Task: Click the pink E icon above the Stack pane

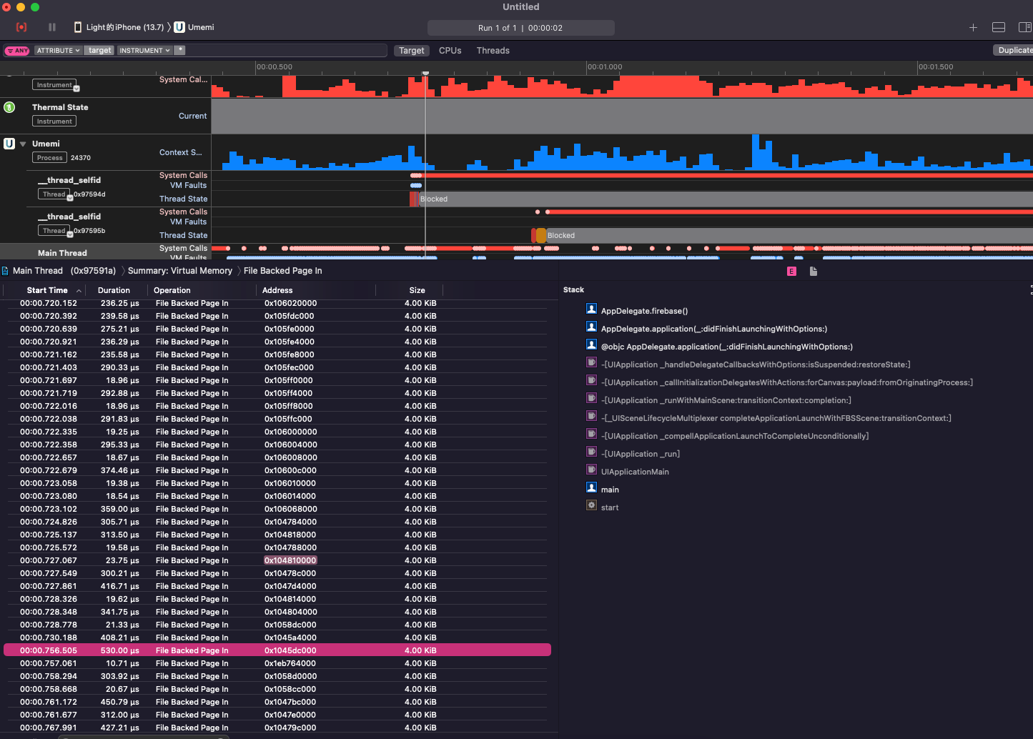Action: [x=791, y=271]
